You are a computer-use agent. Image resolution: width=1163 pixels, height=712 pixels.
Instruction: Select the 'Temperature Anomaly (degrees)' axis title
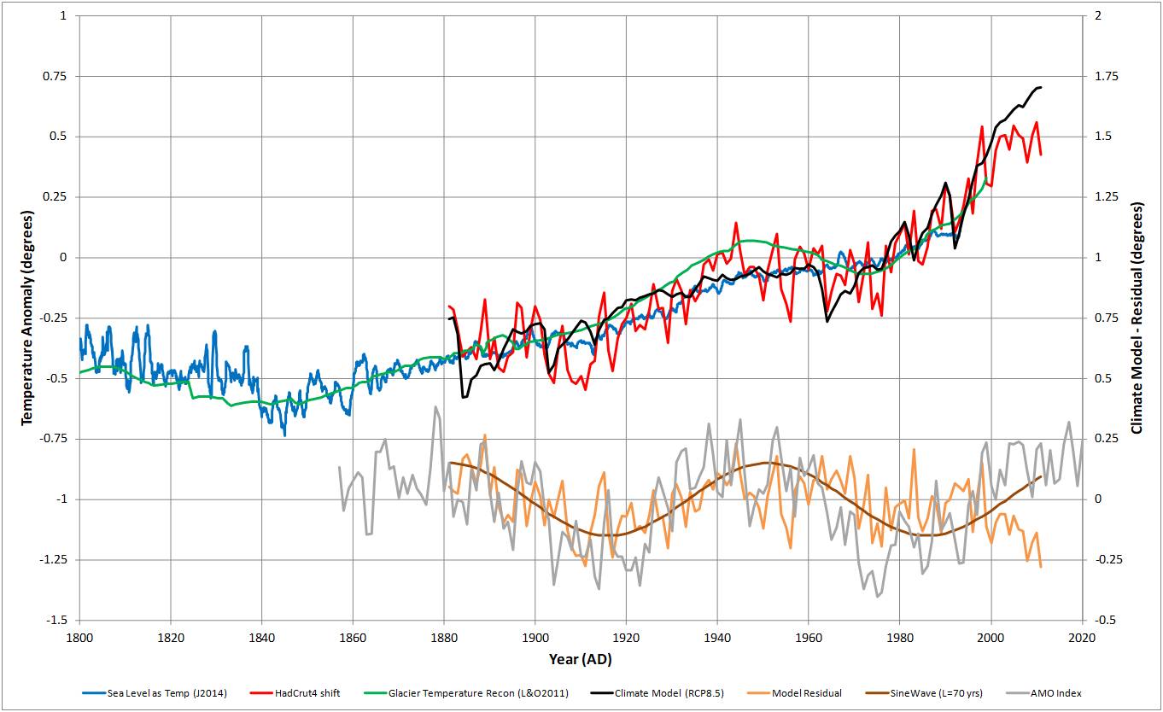(x=27, y=316)
